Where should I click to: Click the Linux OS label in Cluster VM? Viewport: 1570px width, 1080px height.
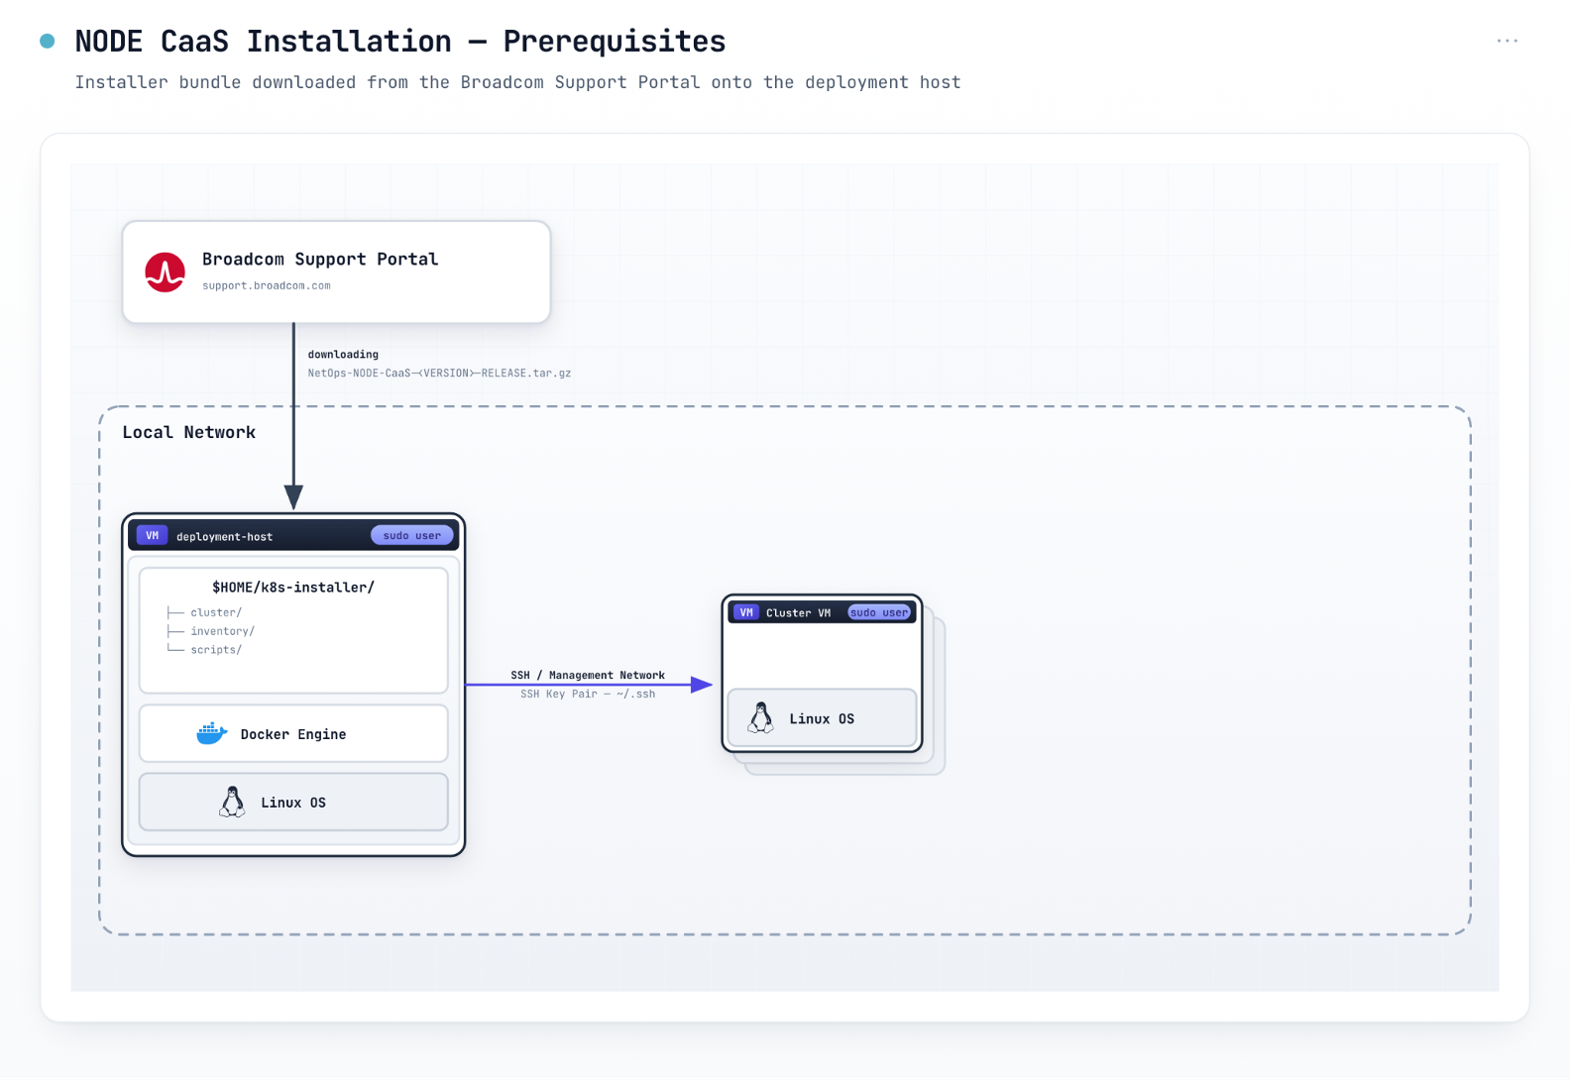tap(822, 718)
